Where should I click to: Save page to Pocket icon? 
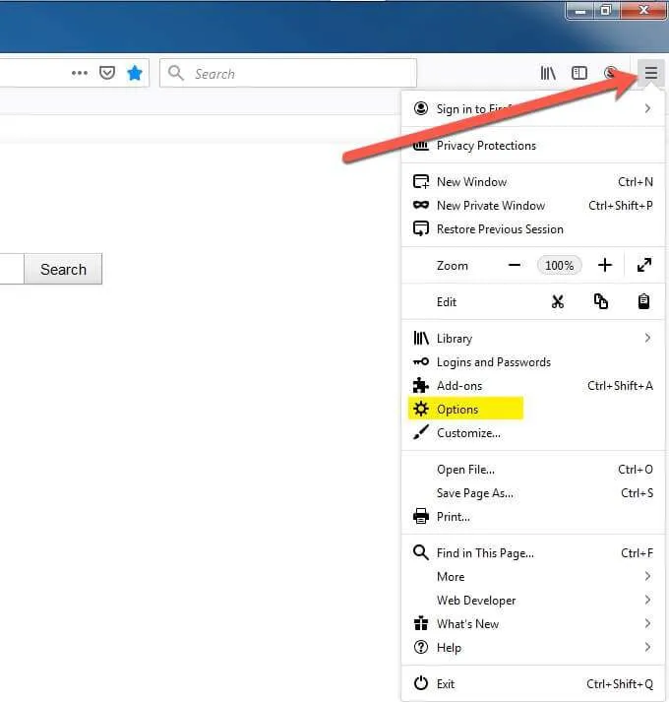(x=107, y=73)
